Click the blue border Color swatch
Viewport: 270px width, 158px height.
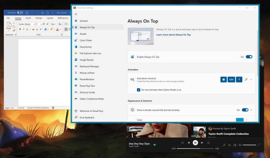pyautogui.click(x=239, y=120)
